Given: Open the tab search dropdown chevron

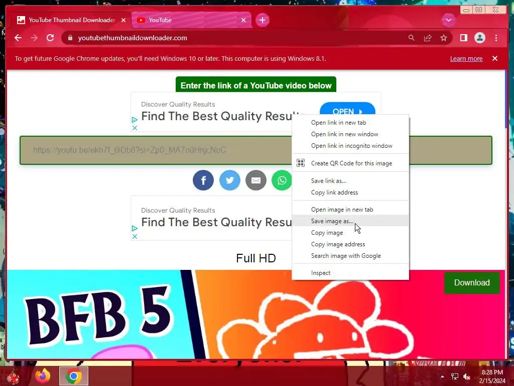Looking at the screenshot, I should (448, 20).
